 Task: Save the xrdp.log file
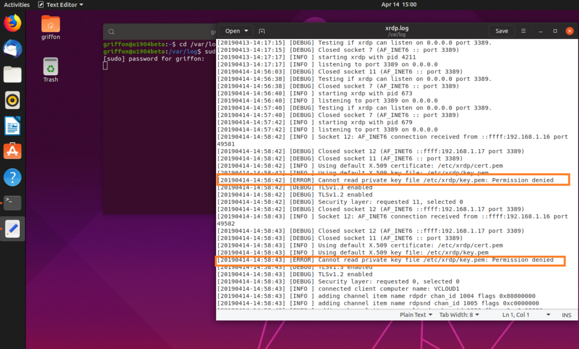502,31
